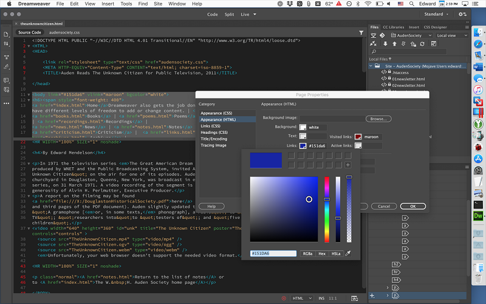Switch to the CSS Designer tab
The width and height of the screenshot is (486, 304).
pyautogui.click(x=435, y=27)
